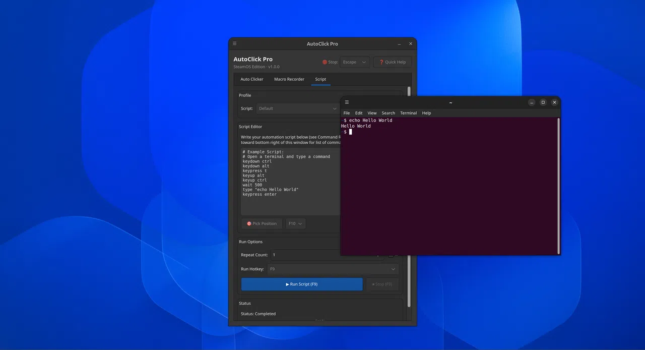Click the 'type "echo Hello World"' script line

[270, 190]
